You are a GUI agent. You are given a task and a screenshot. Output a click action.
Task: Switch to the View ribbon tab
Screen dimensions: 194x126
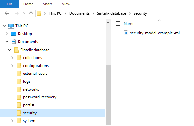tap(66, 4)
